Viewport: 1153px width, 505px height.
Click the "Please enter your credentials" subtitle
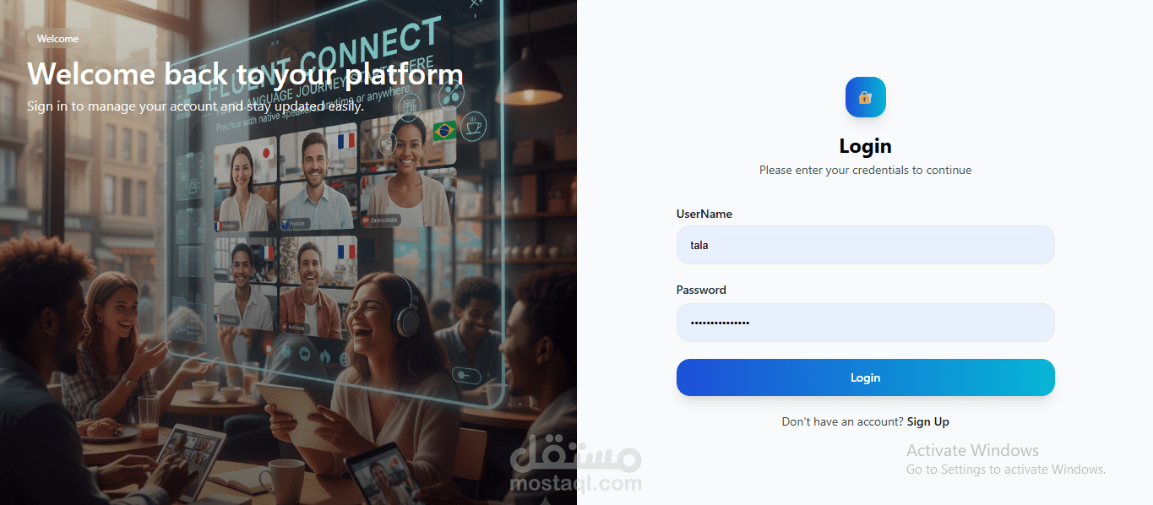pyautogui.click(x=865, y=170)
